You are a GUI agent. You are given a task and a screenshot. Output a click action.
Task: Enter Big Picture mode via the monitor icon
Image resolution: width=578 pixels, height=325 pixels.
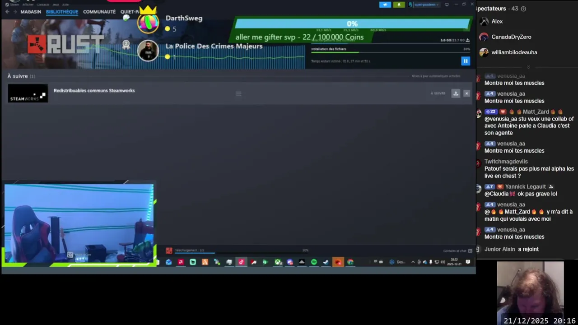[447, 5]
